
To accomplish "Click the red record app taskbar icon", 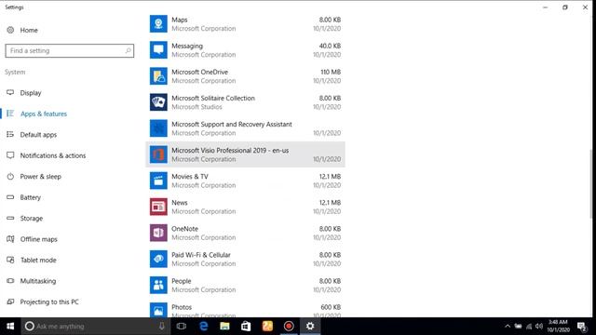I will tap(289, 327).
